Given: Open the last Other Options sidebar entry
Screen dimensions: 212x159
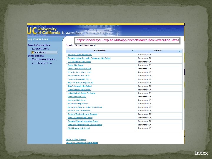Looking at the screenshot, I should pyautogui.click(x=43, y=63).
